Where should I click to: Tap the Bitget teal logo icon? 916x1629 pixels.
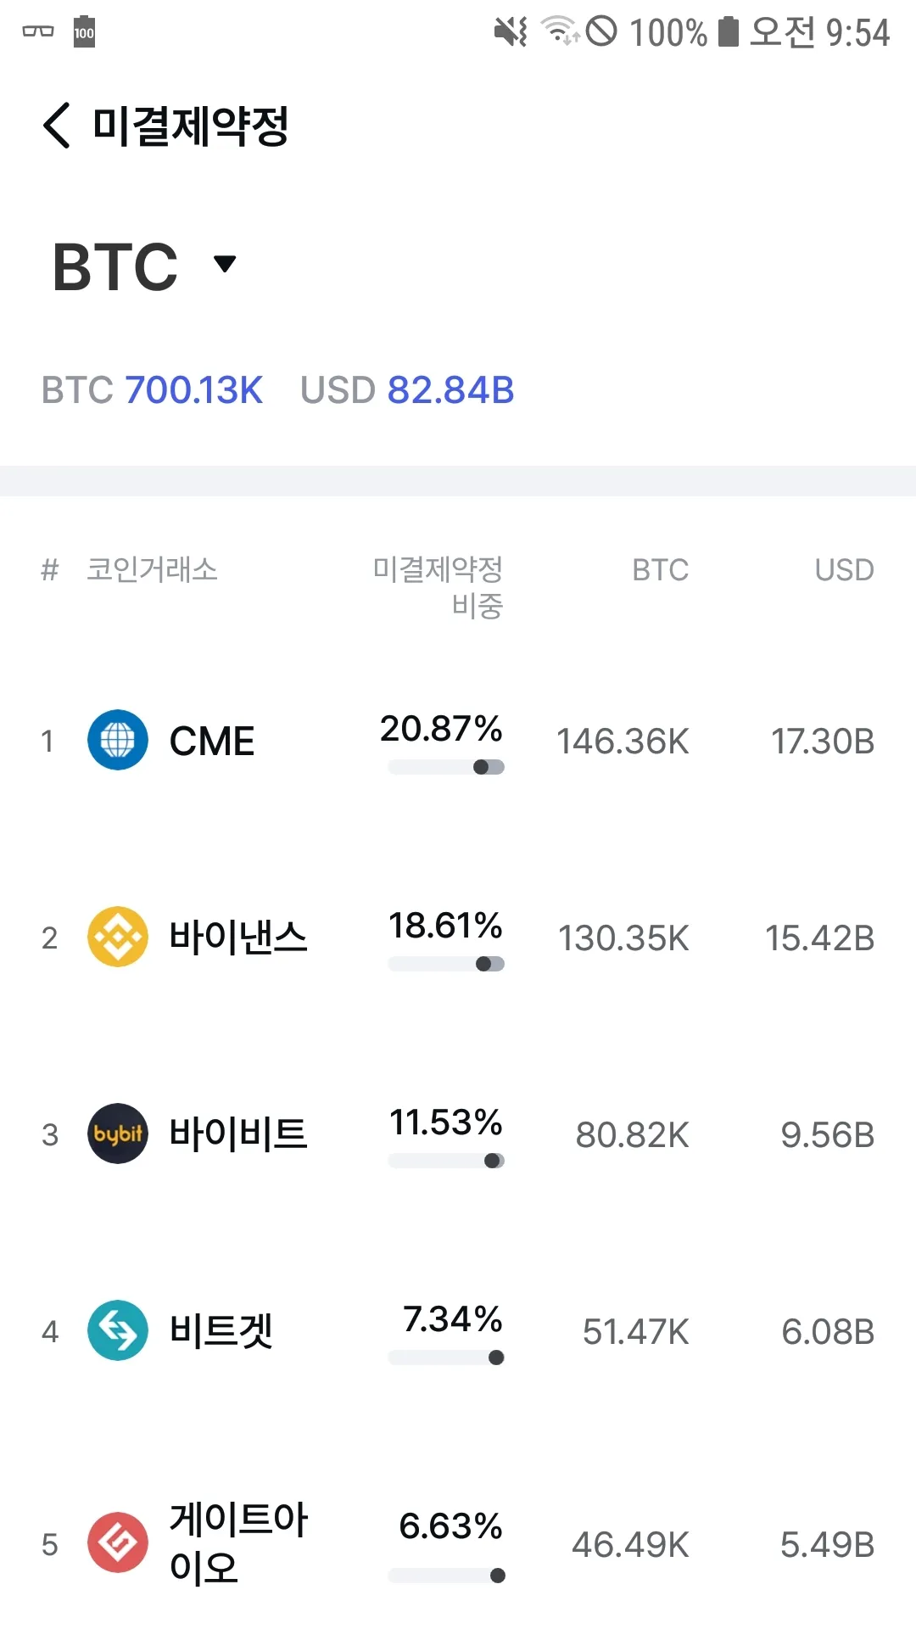118,1330
